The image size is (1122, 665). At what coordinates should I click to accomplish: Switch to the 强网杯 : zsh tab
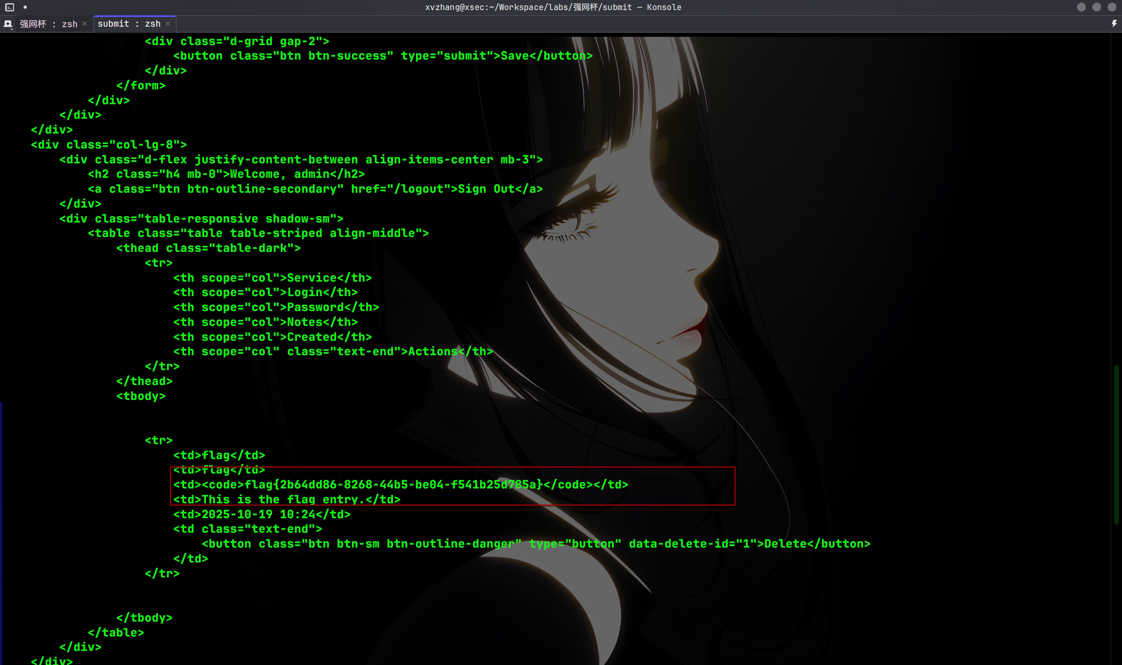48,24
